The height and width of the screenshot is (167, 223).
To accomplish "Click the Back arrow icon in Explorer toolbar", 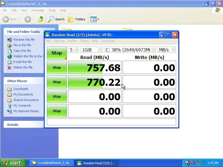I will [x=6, y=19].
